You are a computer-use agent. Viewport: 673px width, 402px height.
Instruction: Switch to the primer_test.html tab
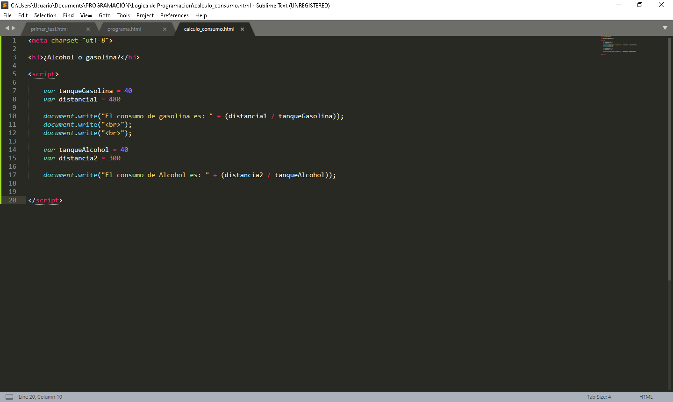(49, 29)
